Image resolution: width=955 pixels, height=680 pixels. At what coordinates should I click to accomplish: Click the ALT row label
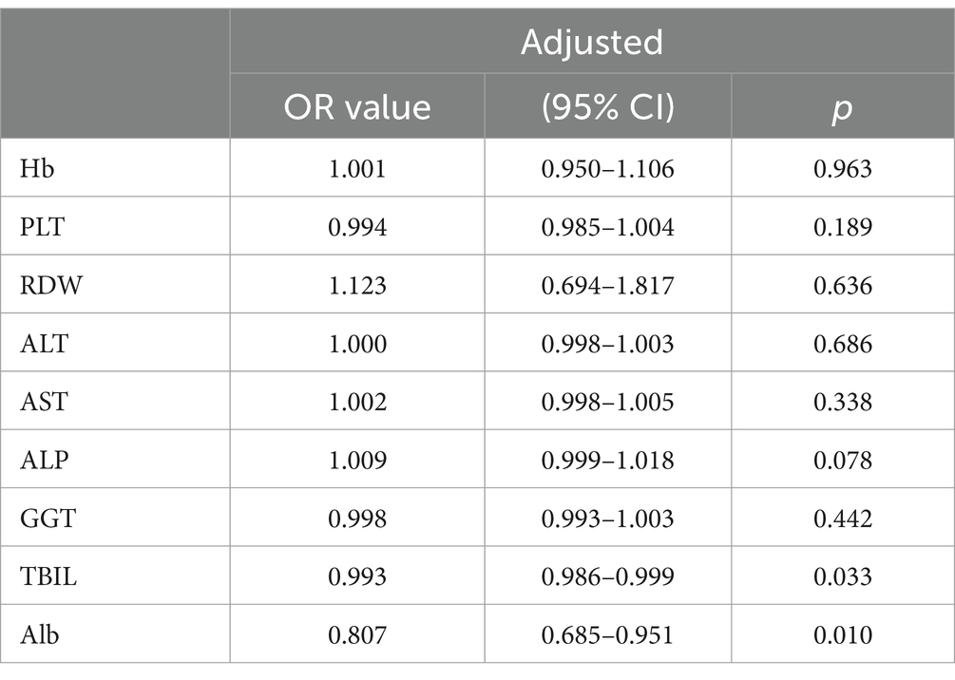point(44,344)
